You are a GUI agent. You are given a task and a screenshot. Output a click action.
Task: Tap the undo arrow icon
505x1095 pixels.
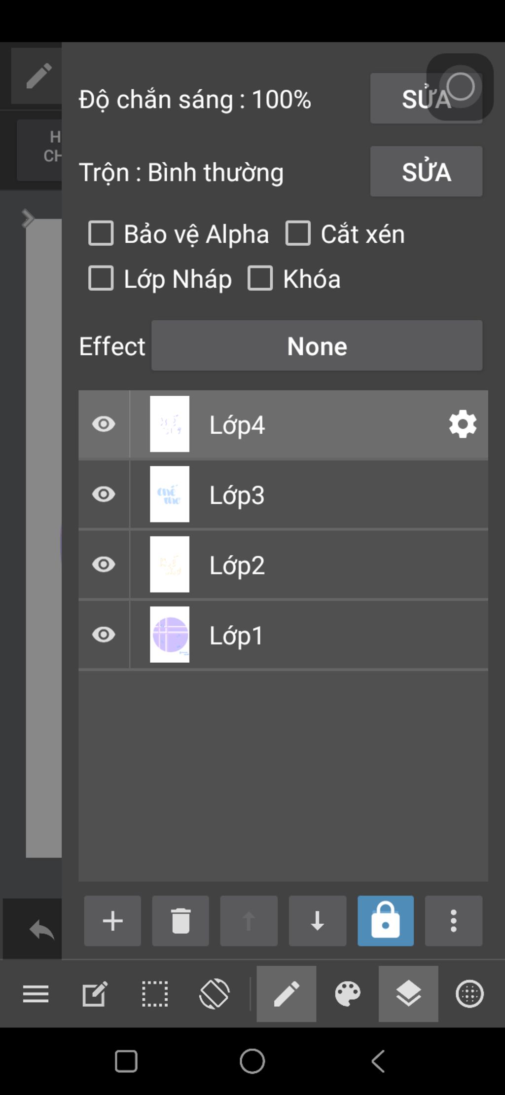pyautogui.click(x=42, y=930)
